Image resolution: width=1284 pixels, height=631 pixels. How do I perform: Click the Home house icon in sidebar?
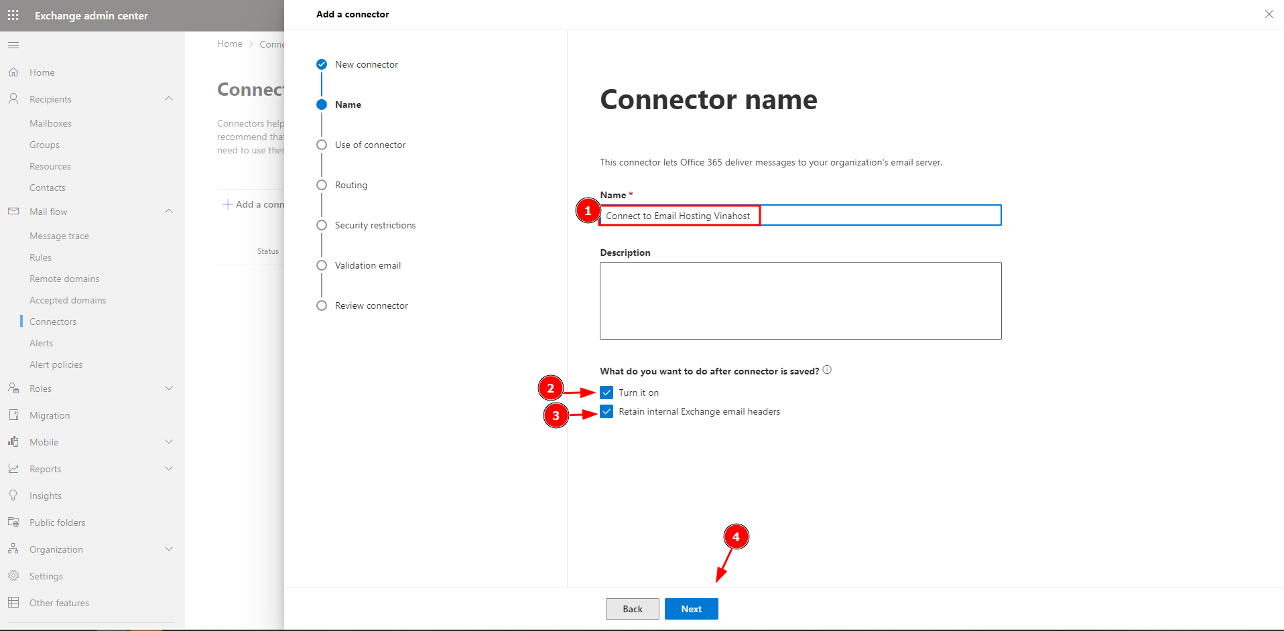13,72
